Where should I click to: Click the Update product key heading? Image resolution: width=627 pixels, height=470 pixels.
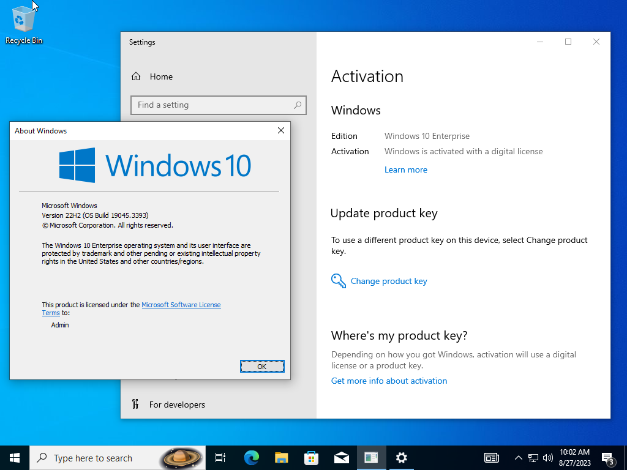point(384,214)
